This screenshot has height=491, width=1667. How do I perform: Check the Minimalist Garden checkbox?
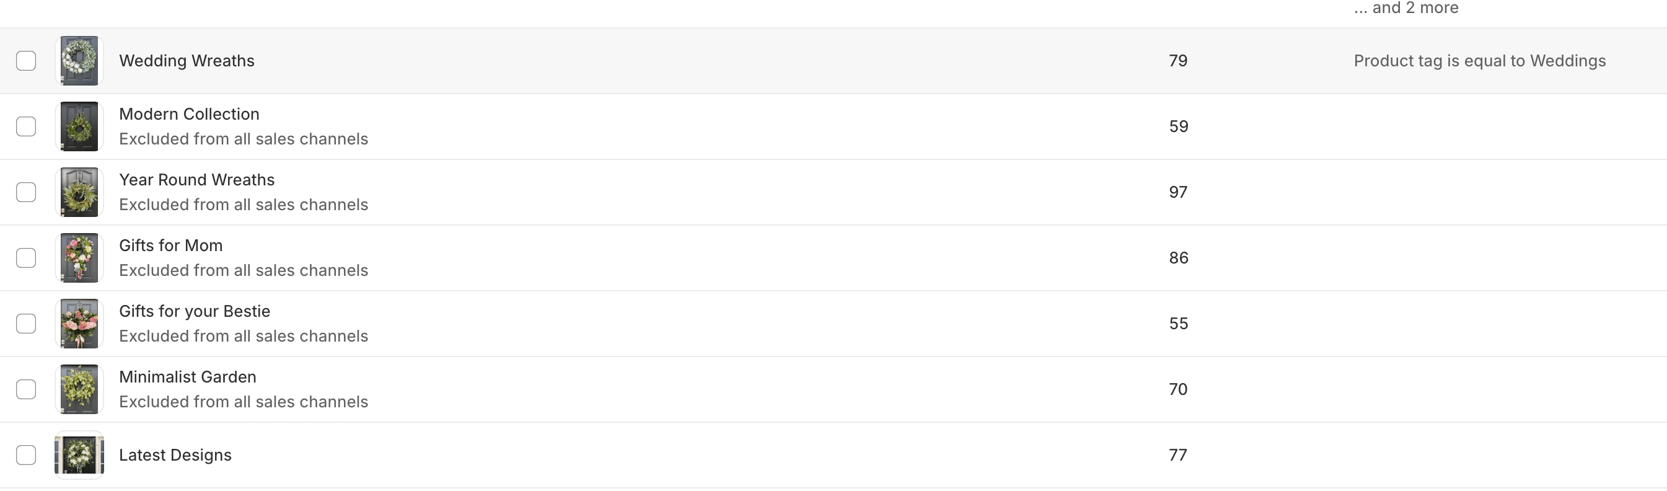(x=26, y=389)
